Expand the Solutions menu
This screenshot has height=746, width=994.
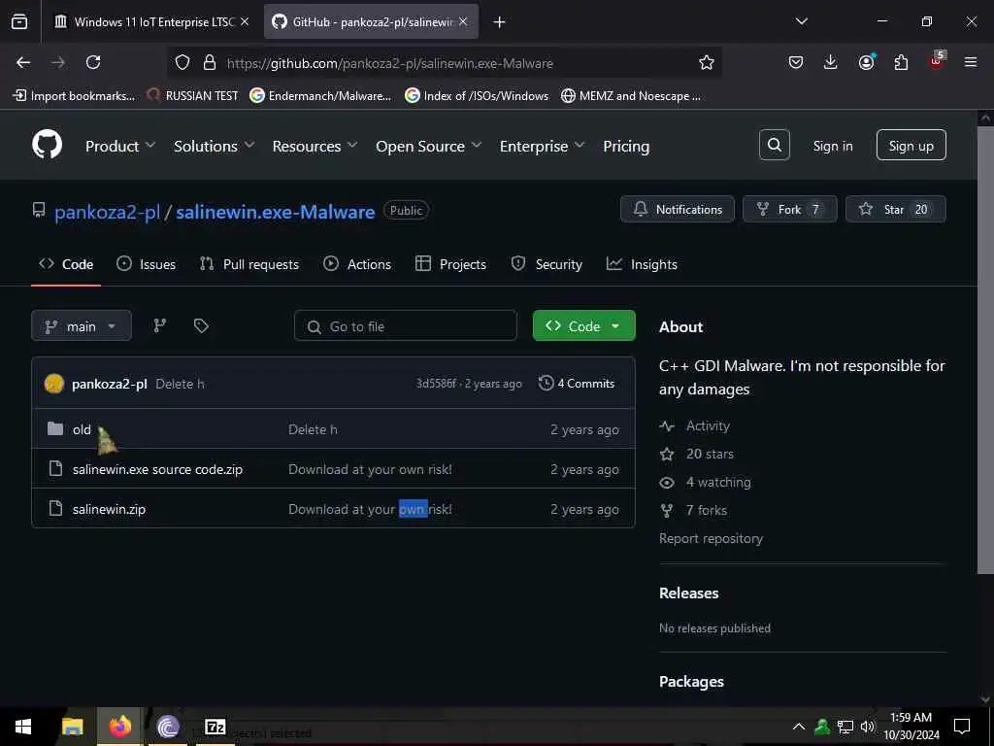coord(215,147)
